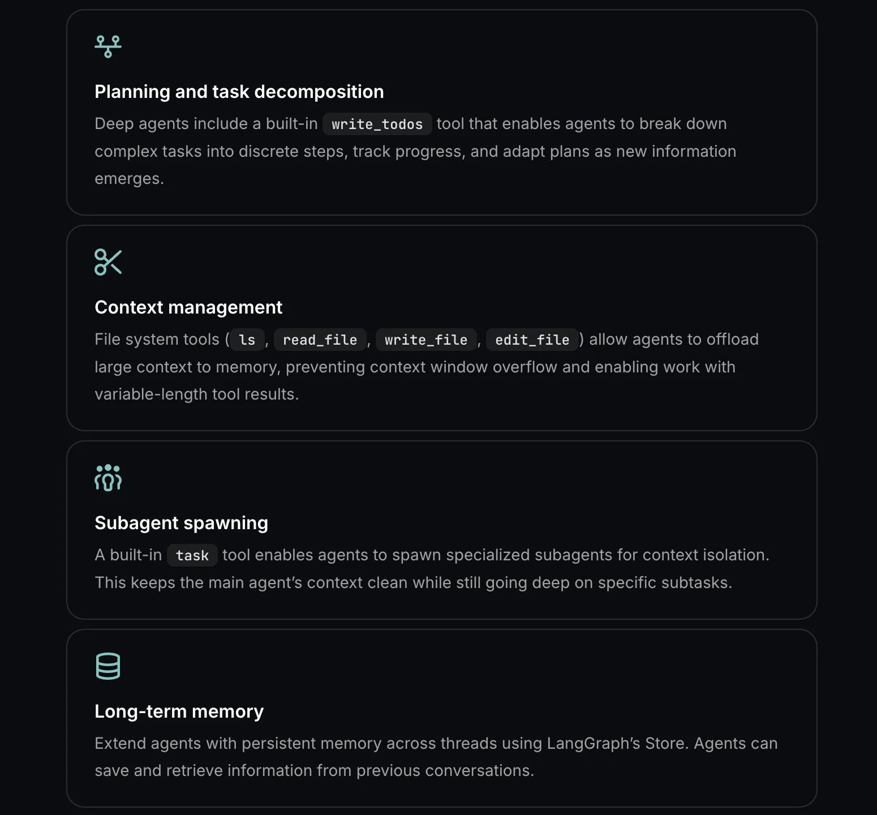Click the scissors context management icon
The width and height of the screenshot is (877, 815).
[x=108, y=262]
